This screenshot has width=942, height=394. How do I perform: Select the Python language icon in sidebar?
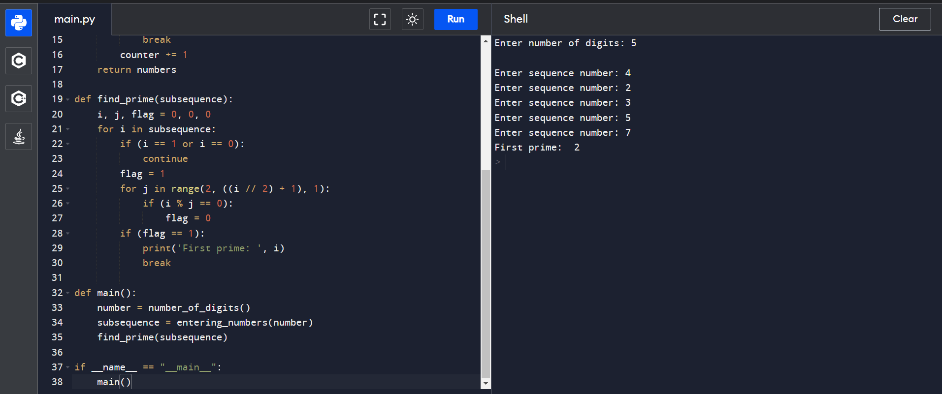click(x=19, y=23)
